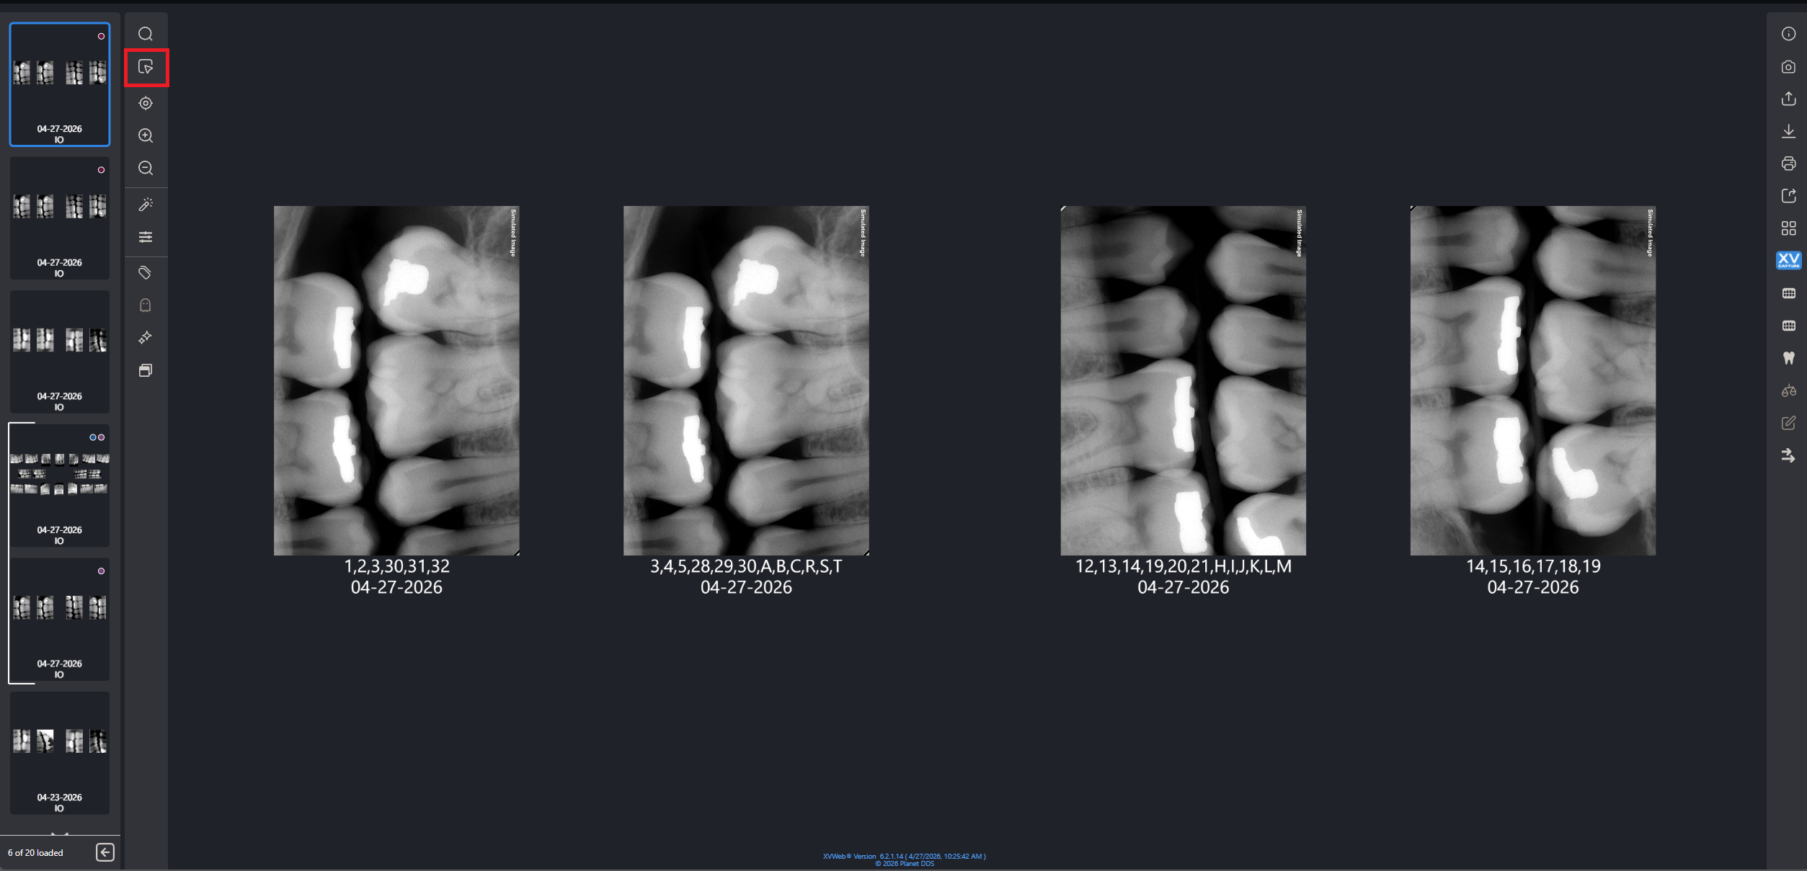
Task: Open the grid layout view
Action: [1788, 228]
